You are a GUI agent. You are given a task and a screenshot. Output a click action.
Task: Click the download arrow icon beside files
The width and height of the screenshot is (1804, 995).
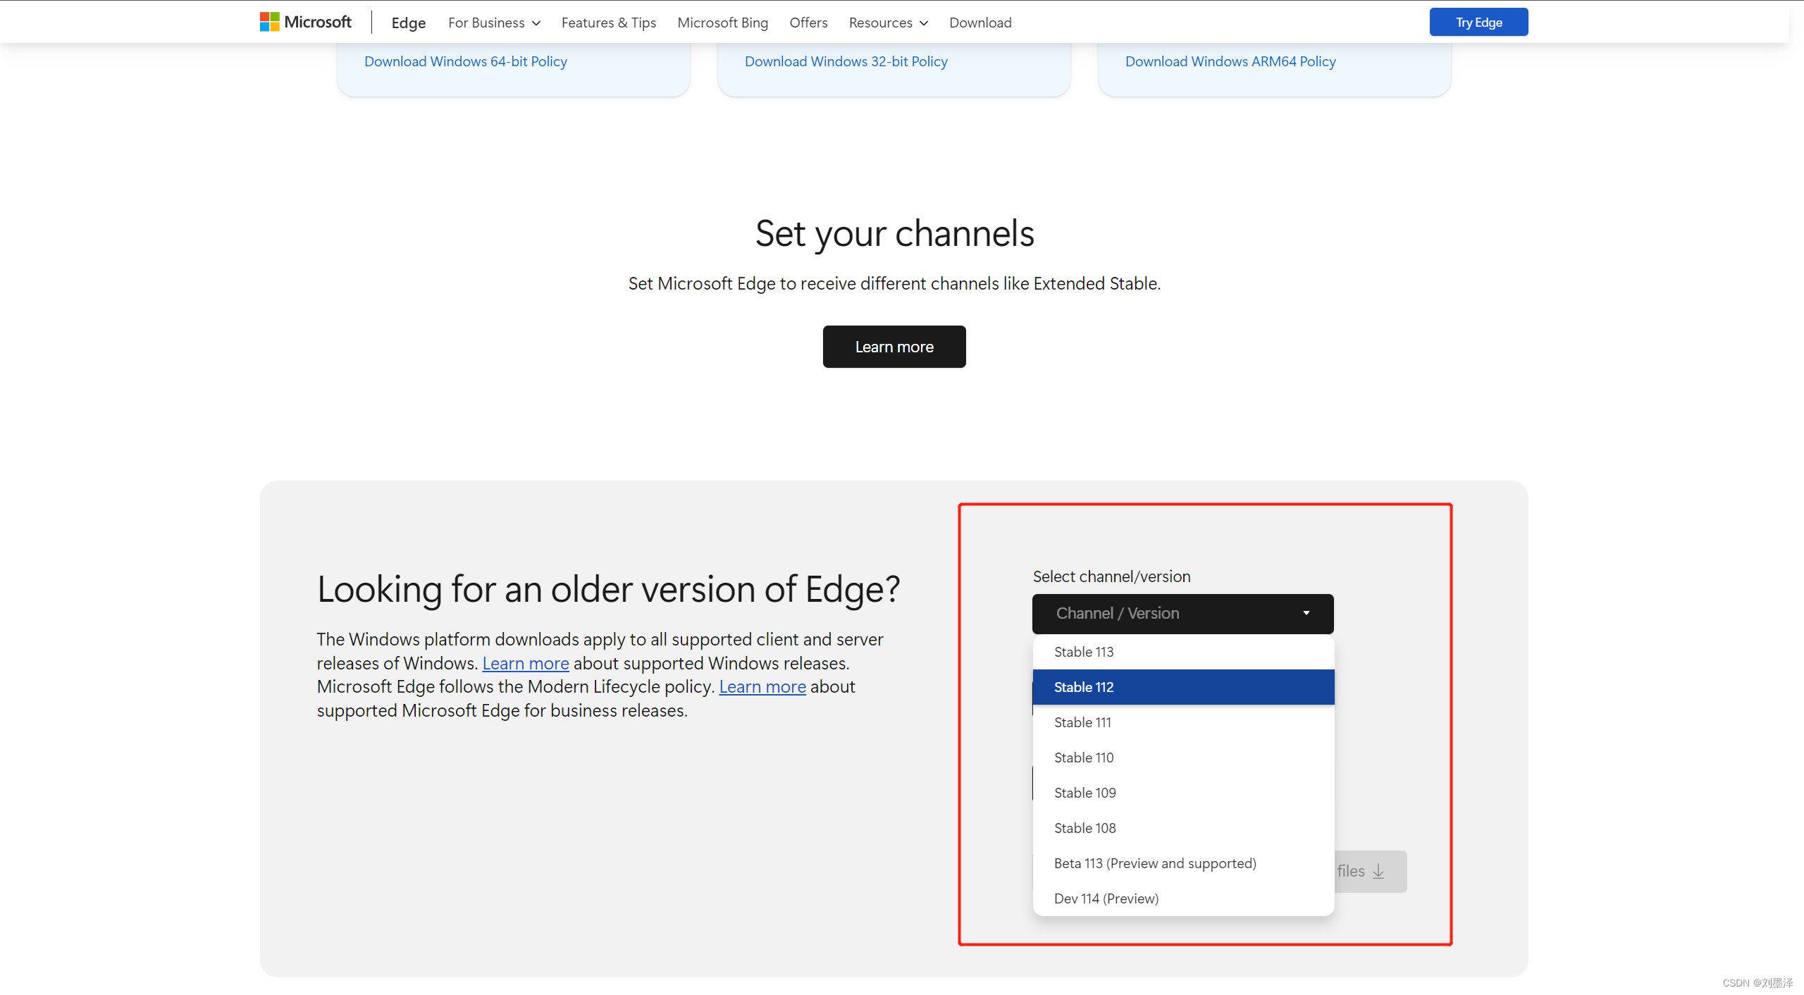1378,872
